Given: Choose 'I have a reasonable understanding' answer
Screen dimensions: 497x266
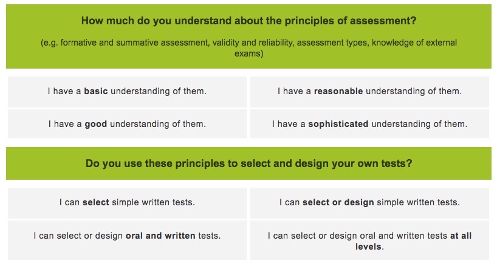Looking at the screenshot, I should coord(369,92).
